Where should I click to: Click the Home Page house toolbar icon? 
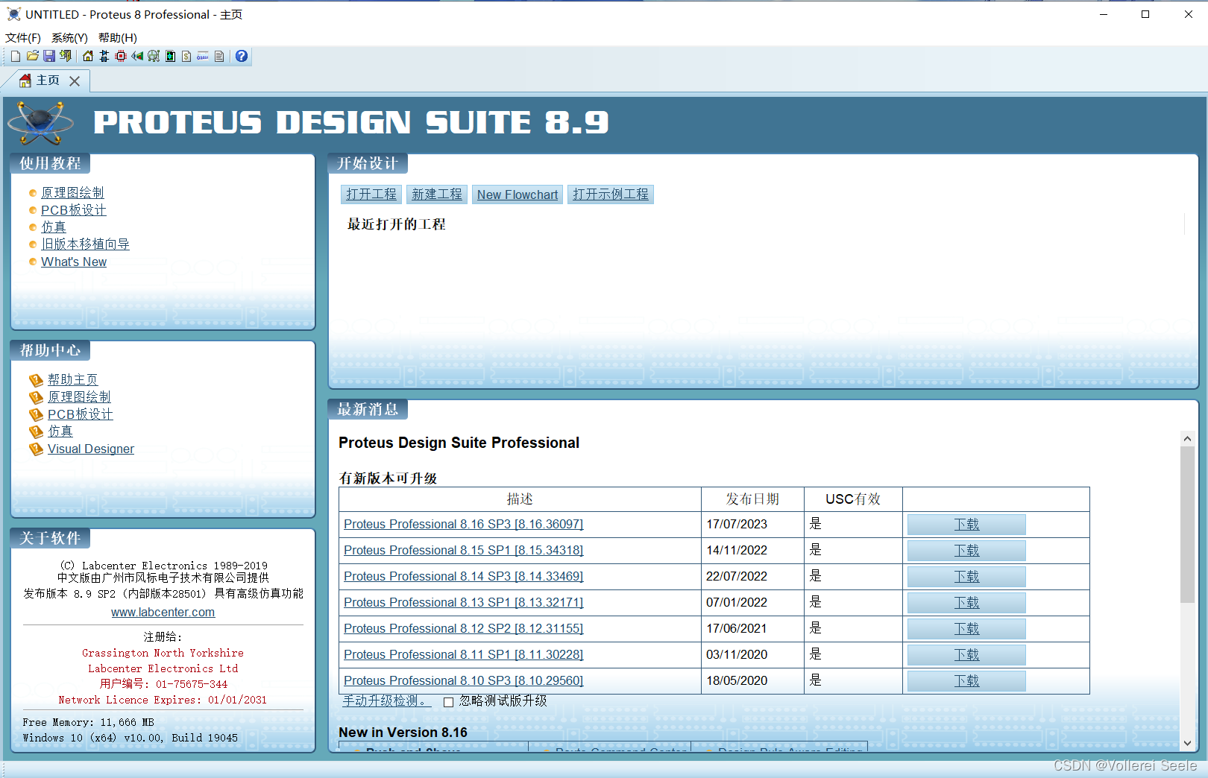[x=88, y=56]
